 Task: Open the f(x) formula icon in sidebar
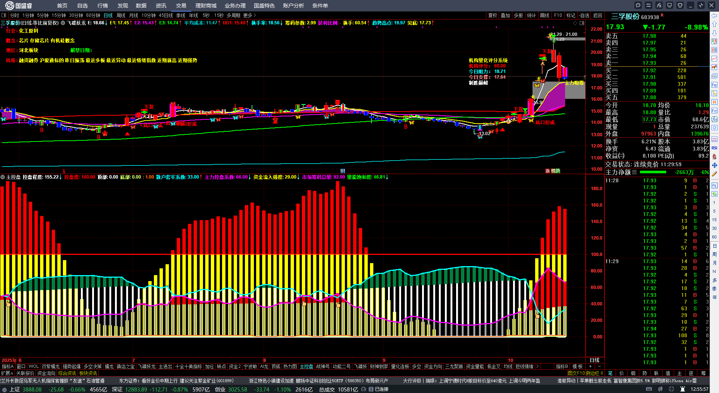[715, 119]
